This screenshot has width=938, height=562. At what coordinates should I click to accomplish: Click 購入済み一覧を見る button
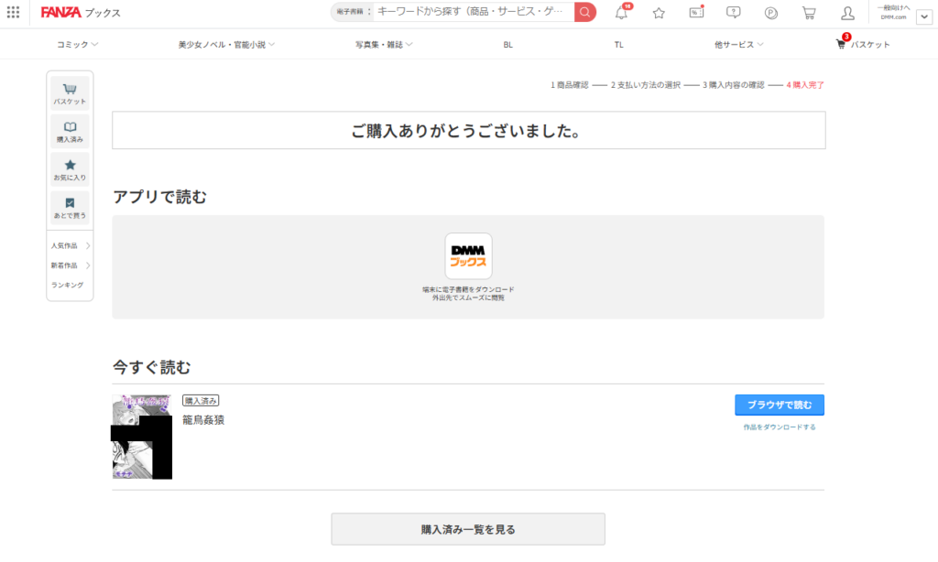coord(468,529)
